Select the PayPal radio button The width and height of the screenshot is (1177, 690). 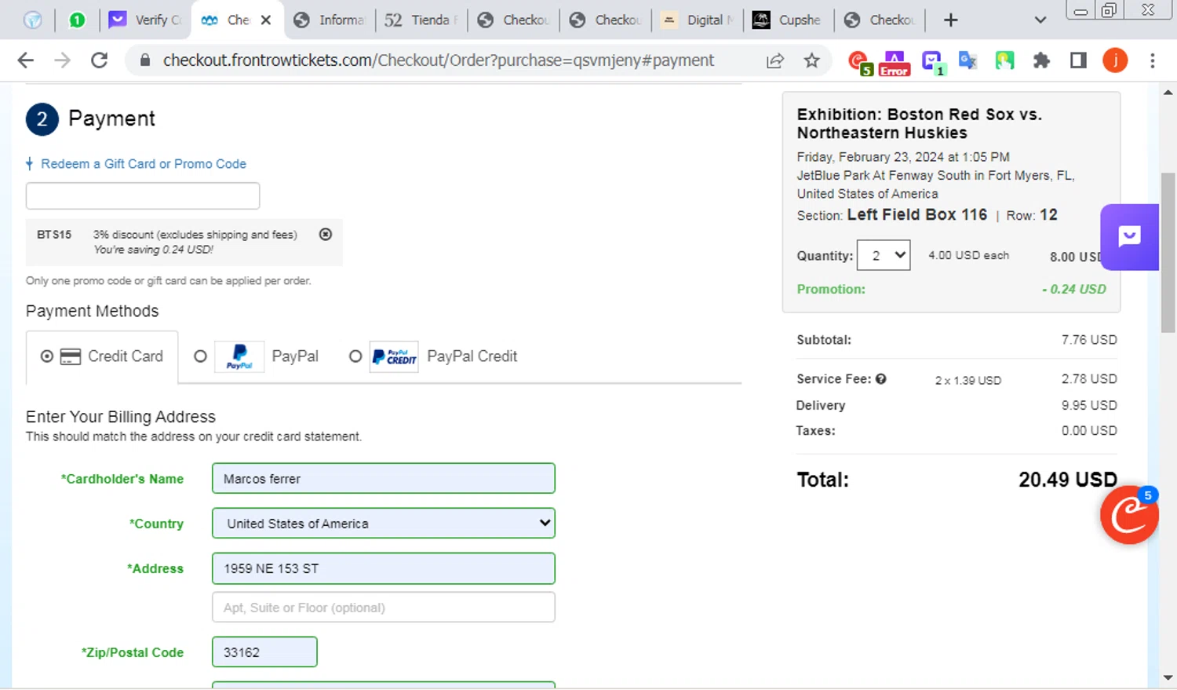200,356
